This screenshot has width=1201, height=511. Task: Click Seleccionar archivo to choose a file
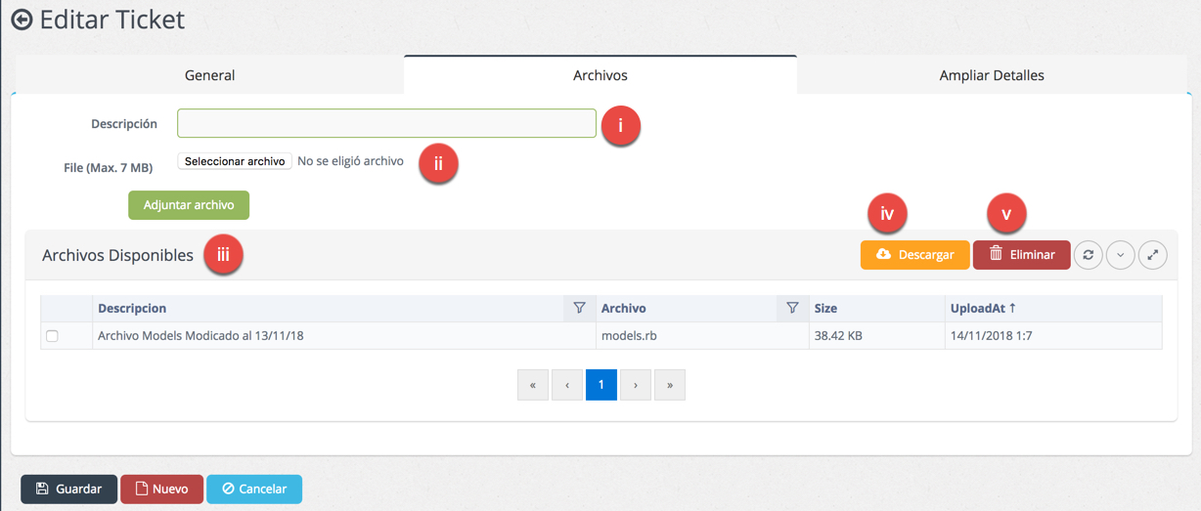coord(235,161)
